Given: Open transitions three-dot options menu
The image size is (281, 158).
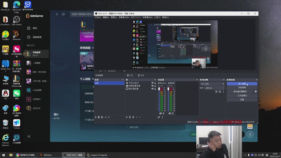Looking at the screenshot, I should (223, 92).
